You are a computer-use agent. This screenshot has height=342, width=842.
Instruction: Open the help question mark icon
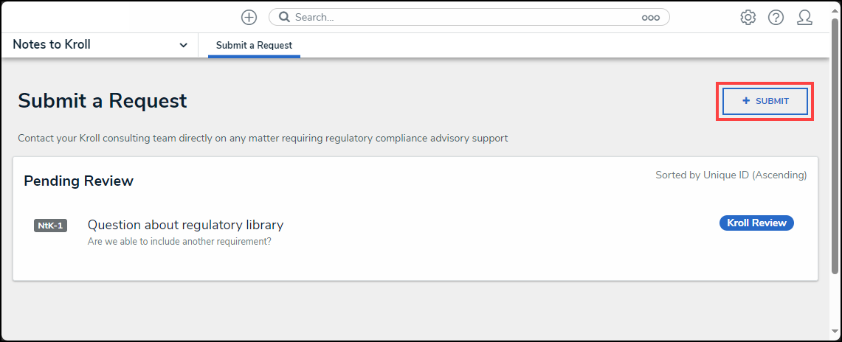(776, 17)
